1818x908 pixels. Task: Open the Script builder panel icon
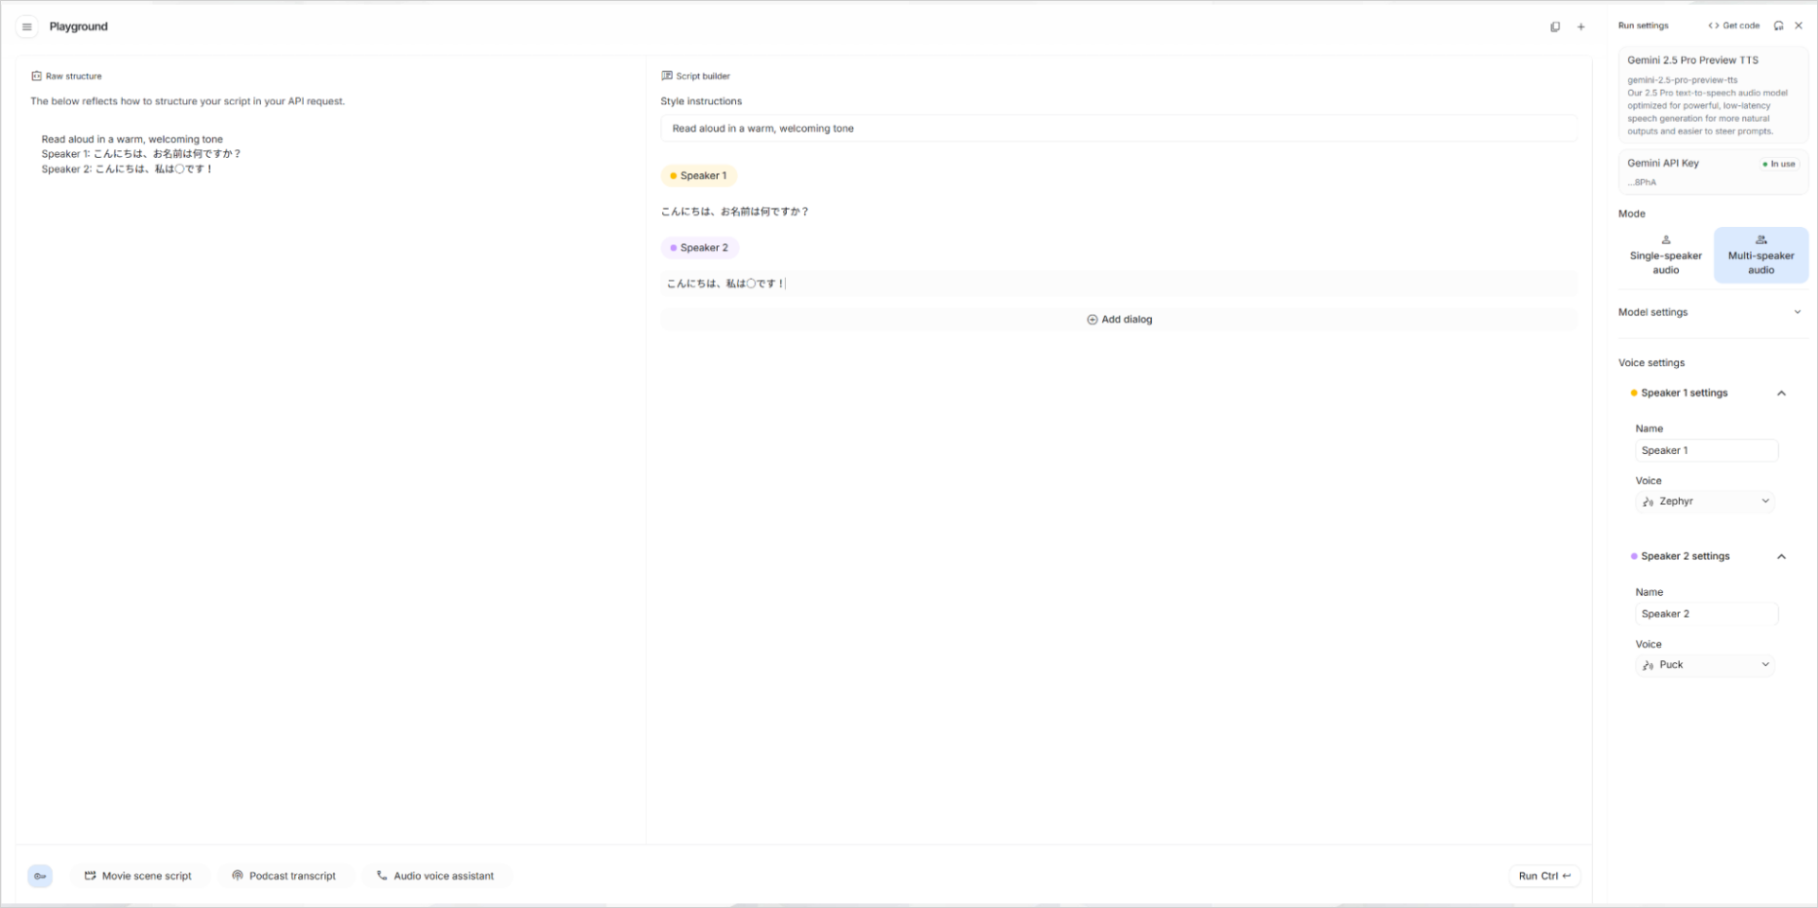[x=666, y=76]
